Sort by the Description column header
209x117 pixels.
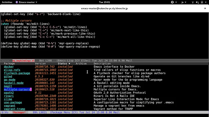(102, 63)
